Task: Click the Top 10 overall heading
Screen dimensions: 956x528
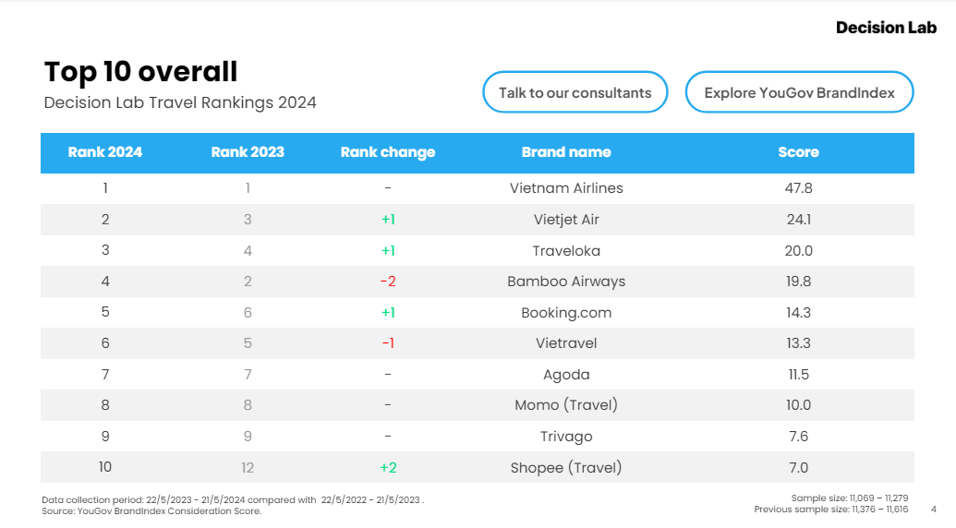Action: tap(141, 72)
